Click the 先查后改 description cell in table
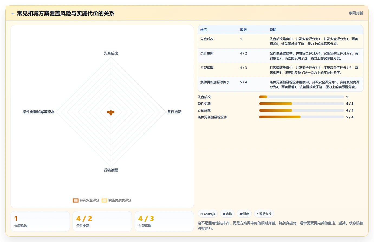The image size is (374, 242). point(314,42)
